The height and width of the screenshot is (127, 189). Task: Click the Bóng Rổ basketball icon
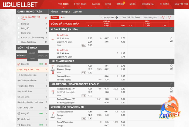(x=19, y=114)
